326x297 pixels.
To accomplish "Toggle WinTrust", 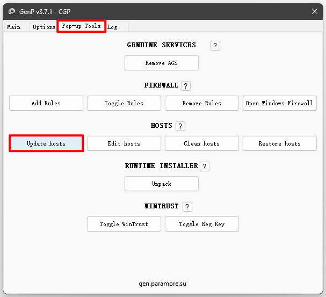I will [x=124, y=224].
